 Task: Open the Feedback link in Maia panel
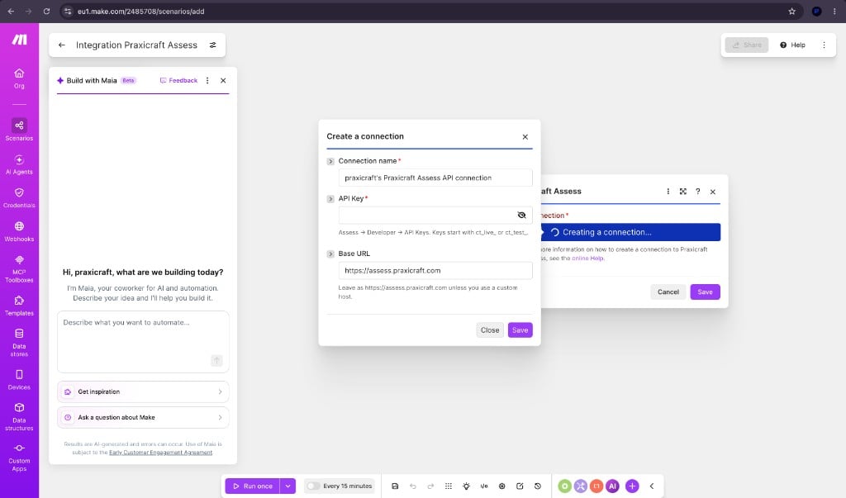(x=178, y=80)
